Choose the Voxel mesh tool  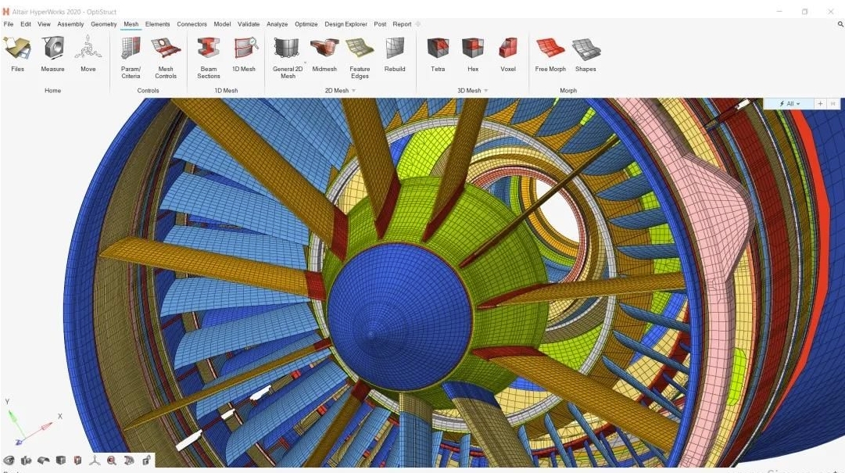pos(507,54)
